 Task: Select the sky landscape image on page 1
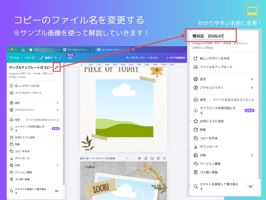pyautogui.click(x=124, y=108)
